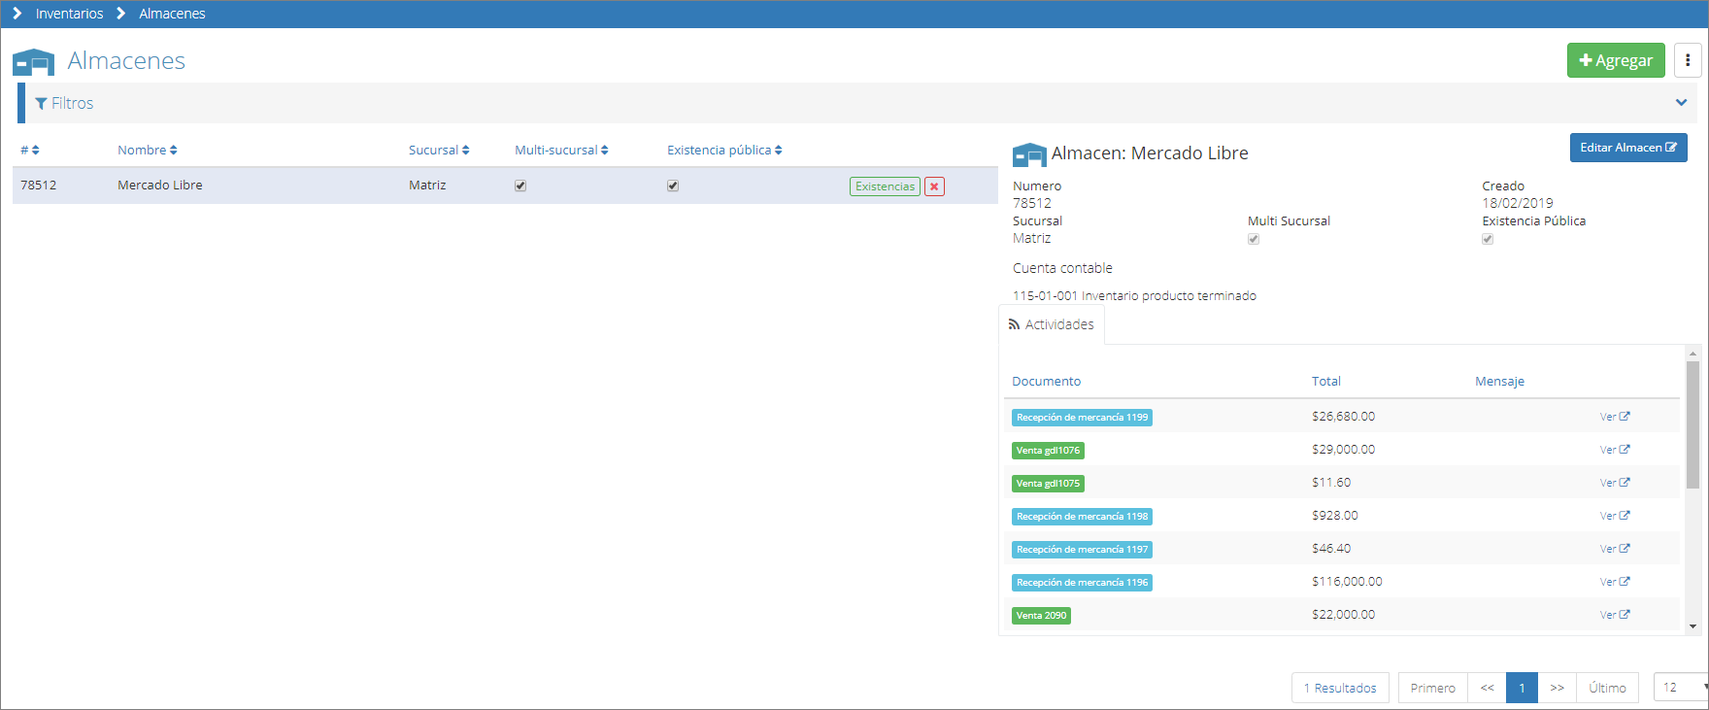Open external link icon for Venta gdl1076
Viewport: 1709px width, 710px height.
click(1625, 450)
